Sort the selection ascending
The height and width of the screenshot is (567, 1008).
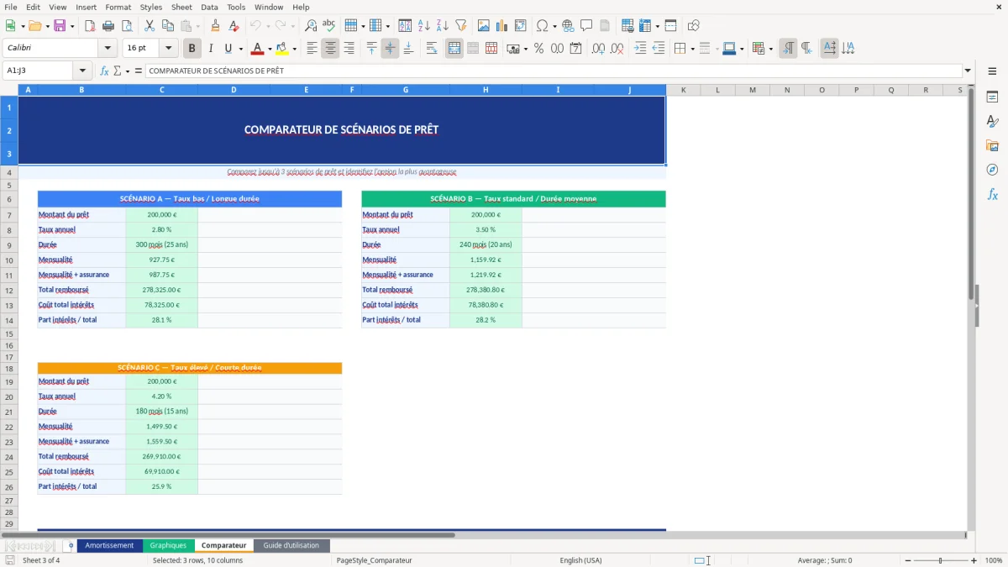pos(423,25)
